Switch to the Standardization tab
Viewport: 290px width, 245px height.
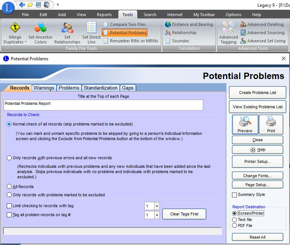click(101, 88)
